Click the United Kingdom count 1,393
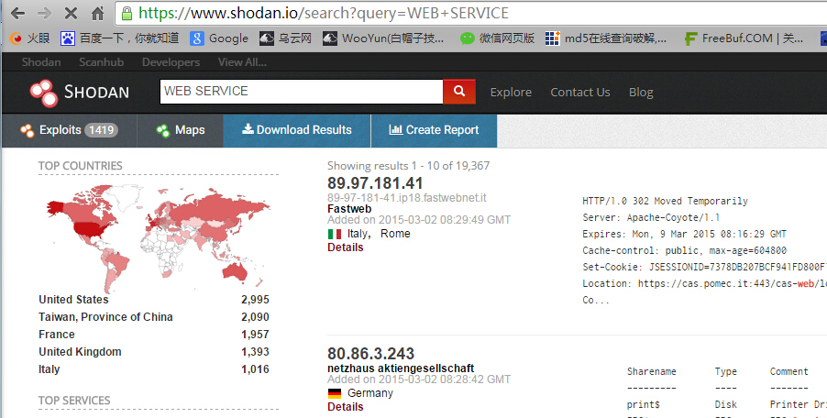827x418 pixels. [255, 352]
